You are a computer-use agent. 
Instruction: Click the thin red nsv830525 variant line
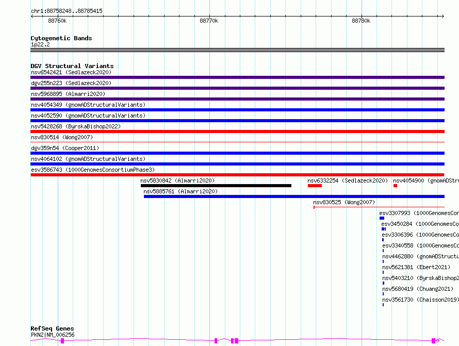pos(379,207)
